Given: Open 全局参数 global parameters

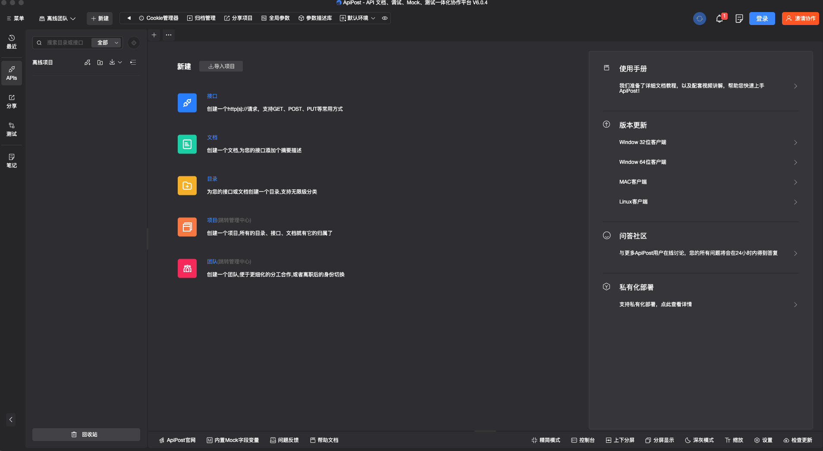Looking at the screenshot, I should coord(275,18).
